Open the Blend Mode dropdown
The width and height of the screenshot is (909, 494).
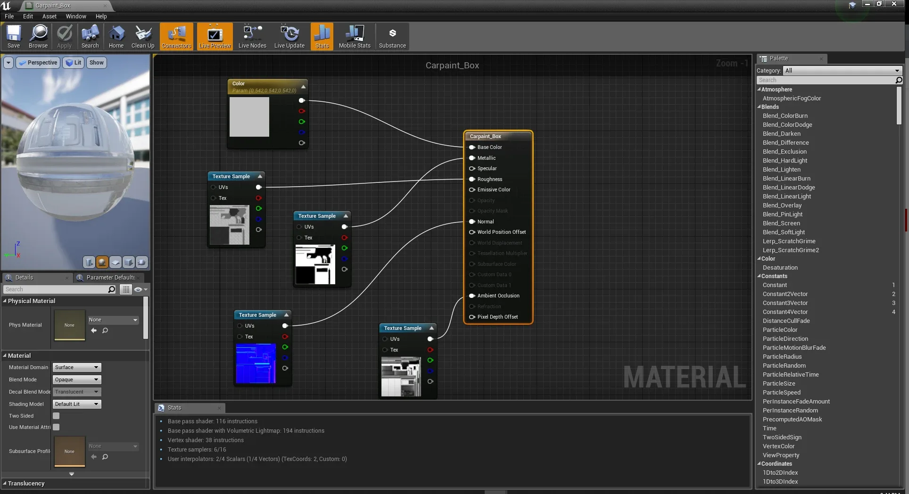[76, 379]
